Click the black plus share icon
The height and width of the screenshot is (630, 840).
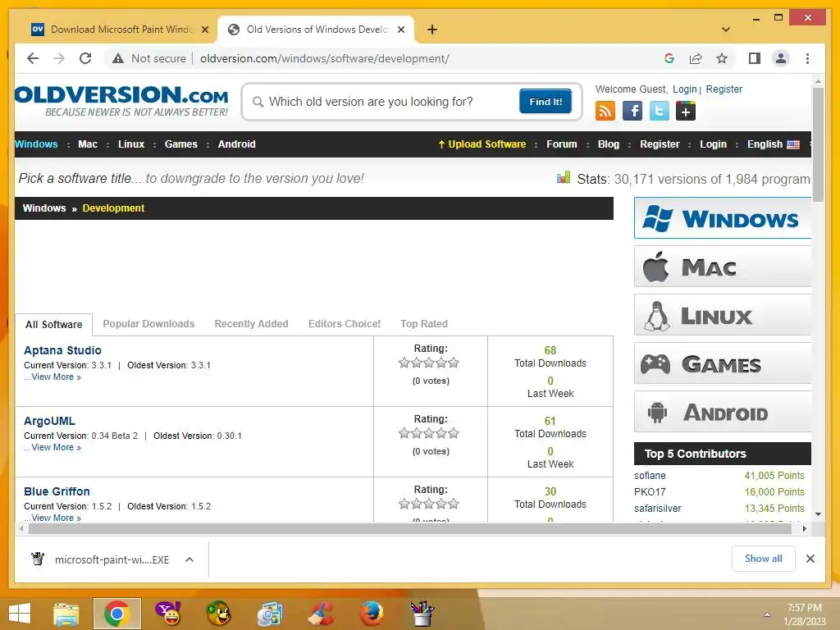pos(686,112)
